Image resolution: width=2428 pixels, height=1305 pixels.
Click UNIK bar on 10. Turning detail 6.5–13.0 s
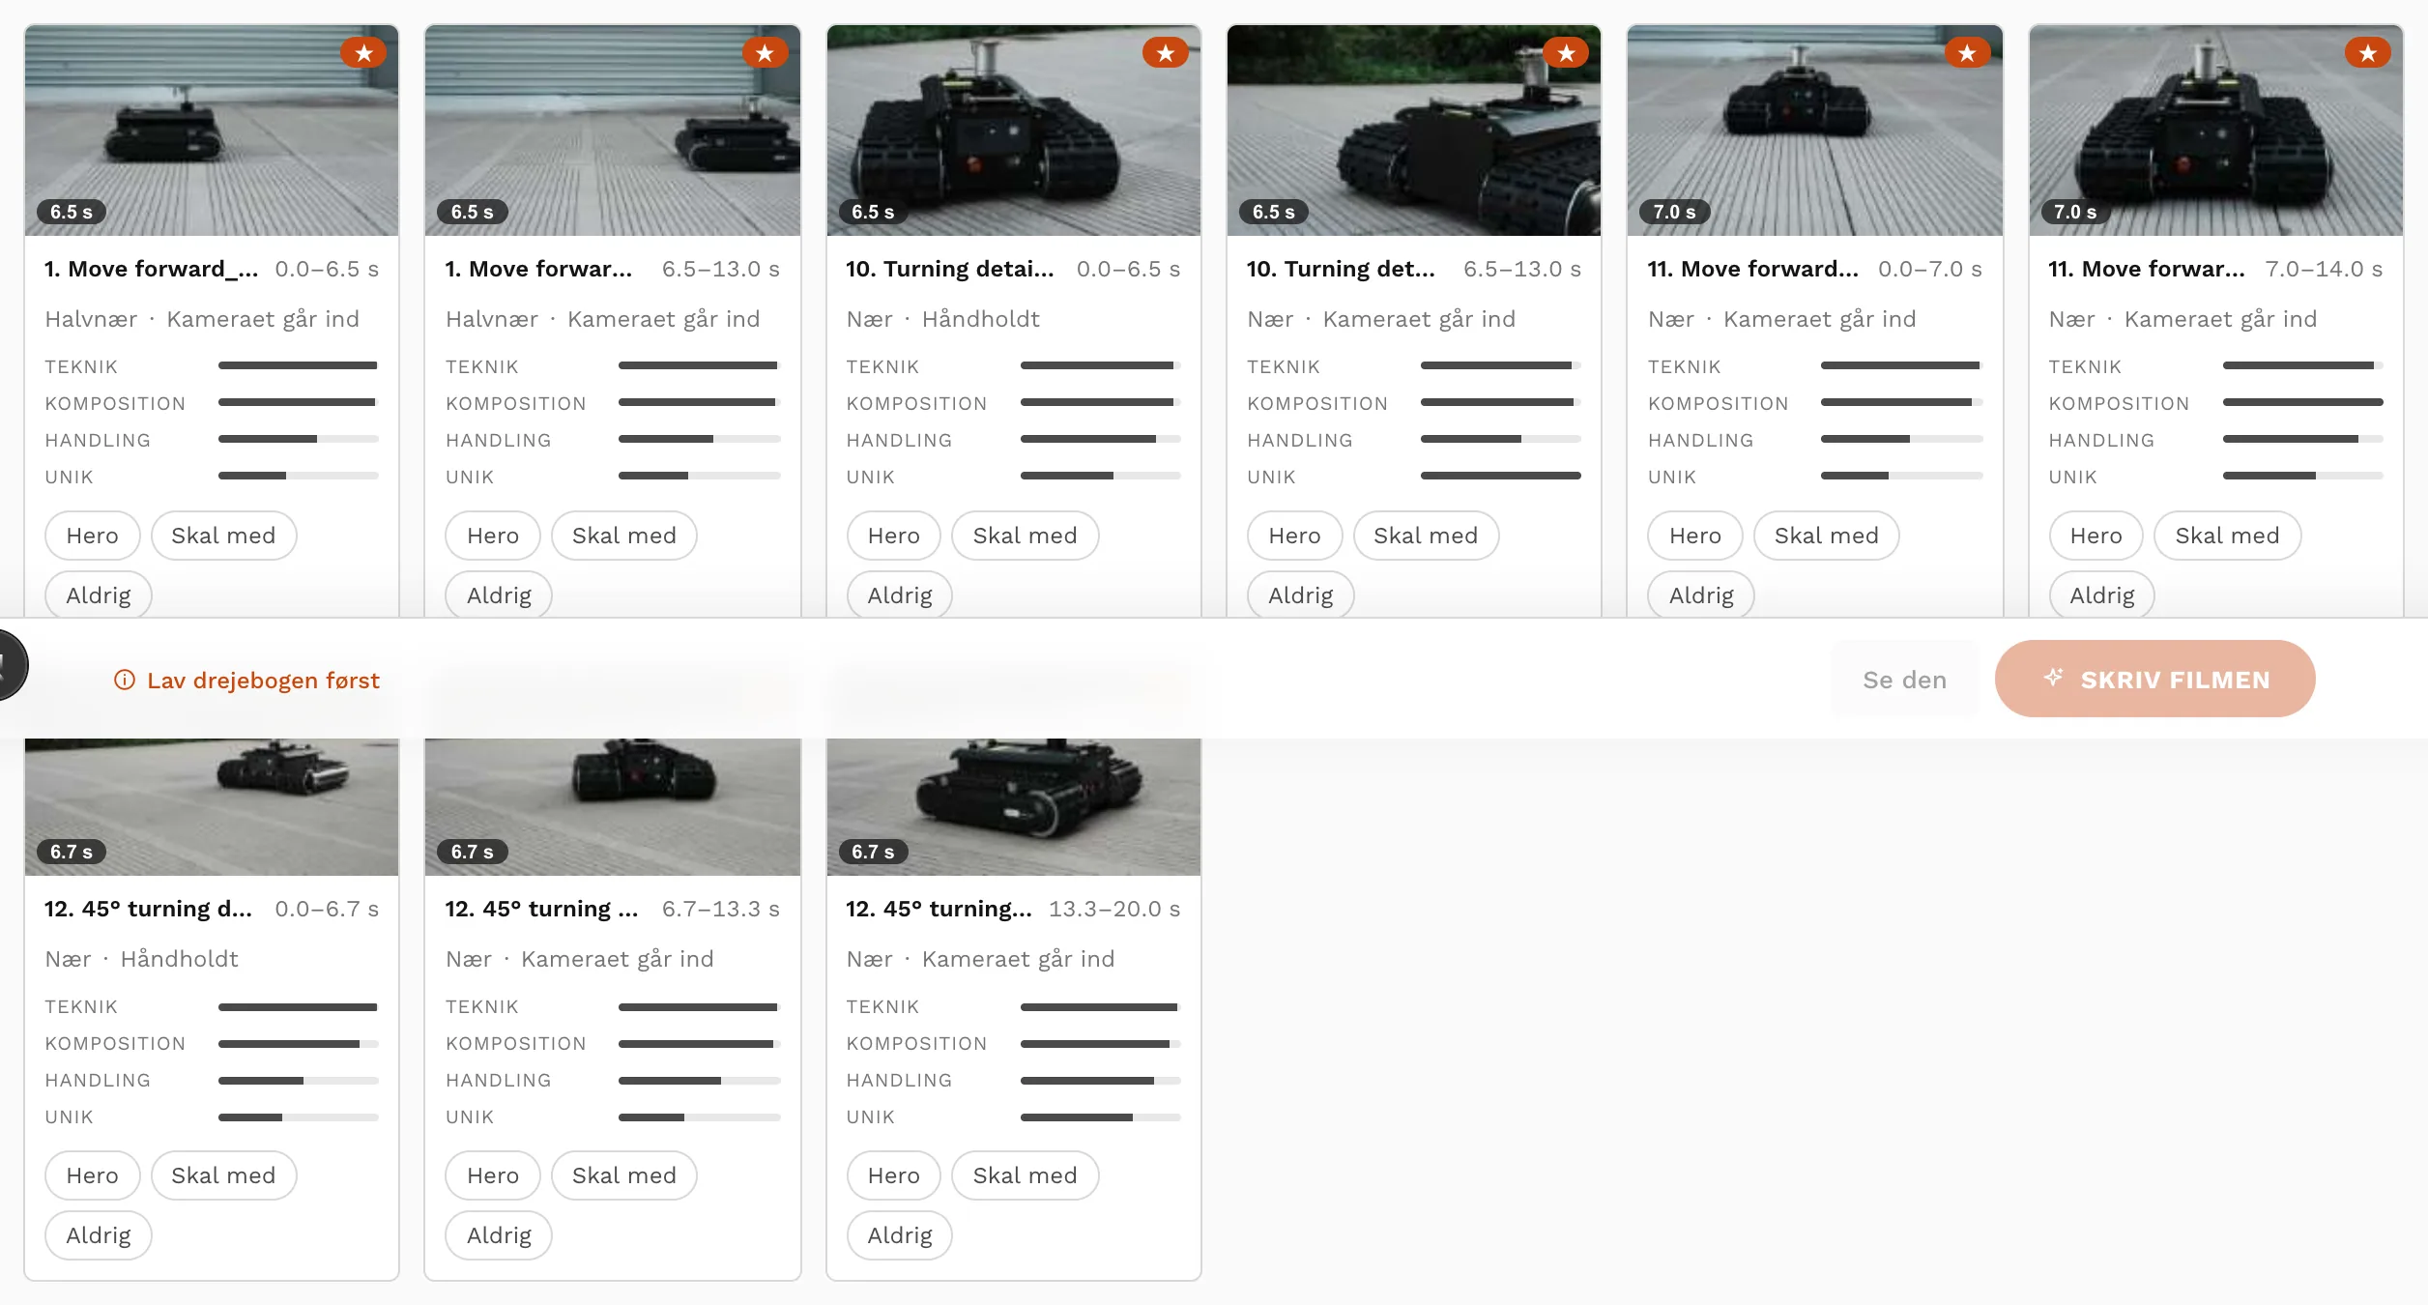1501,476
